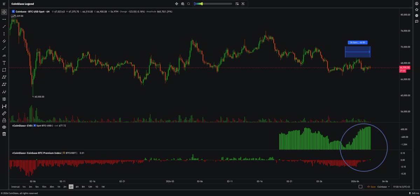The height and width of the screenshot is (196, 420).
Task: Switch interval to 30m
Action: click(x=52, y=187)
